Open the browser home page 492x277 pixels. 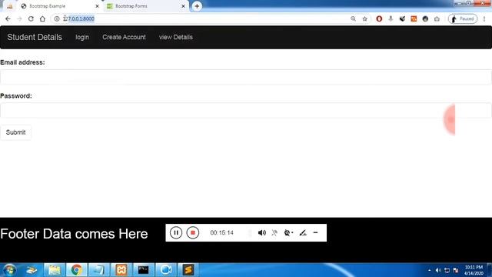42,18
